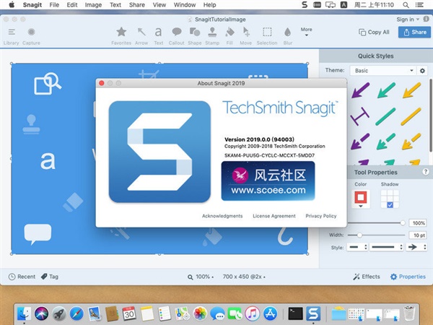Start a new Capture
This screenshot has height=325, width=433.
point(31,36)
